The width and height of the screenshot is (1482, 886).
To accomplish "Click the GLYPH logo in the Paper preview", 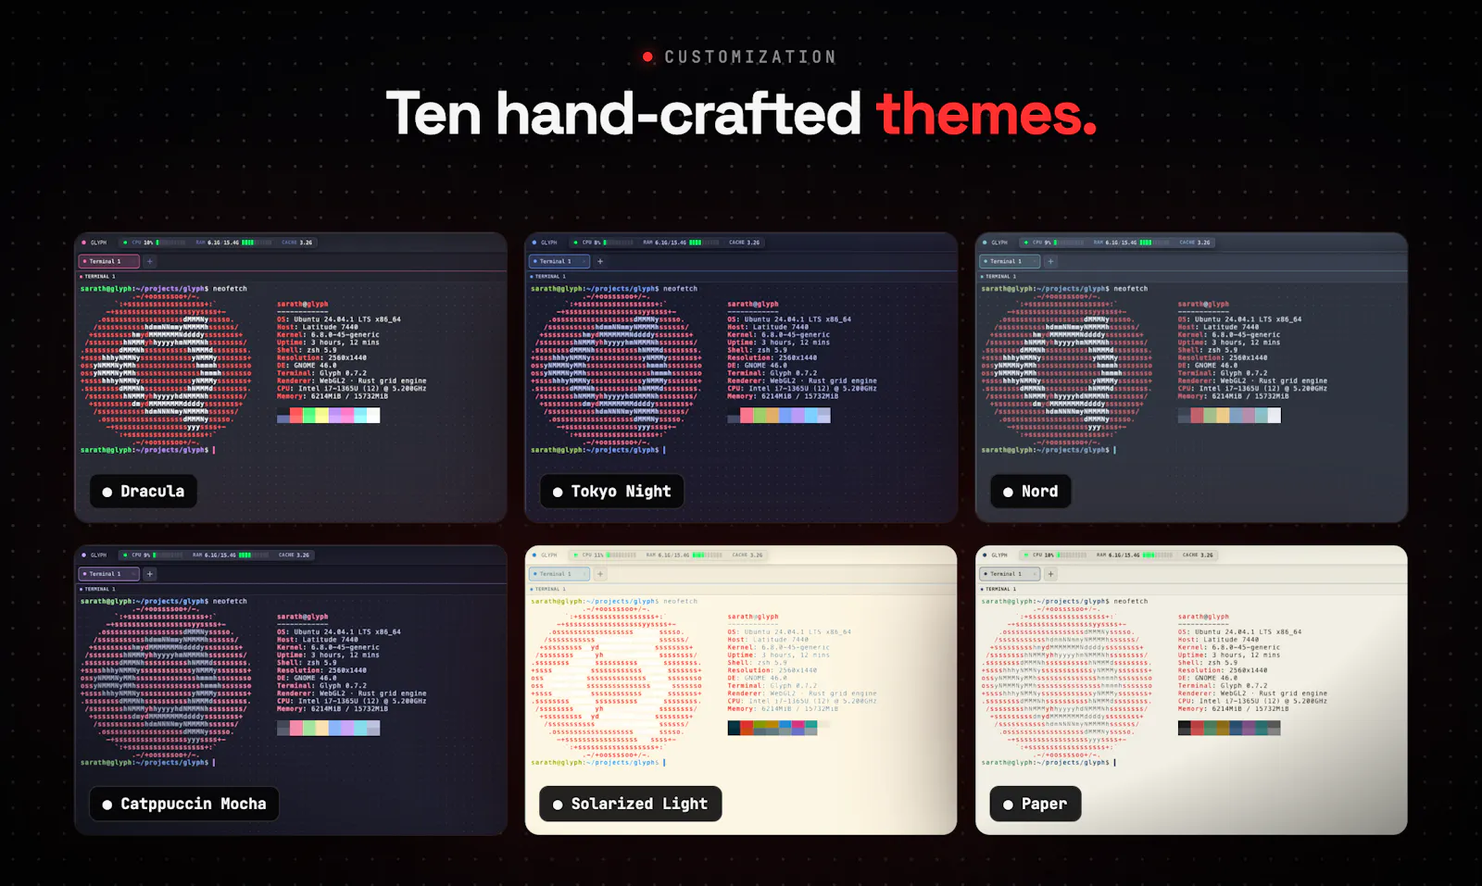I will (996, 555).
